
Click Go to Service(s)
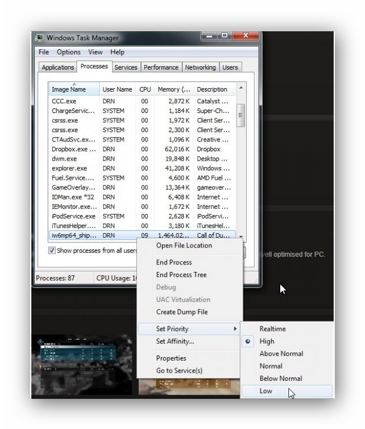point(179,370)
